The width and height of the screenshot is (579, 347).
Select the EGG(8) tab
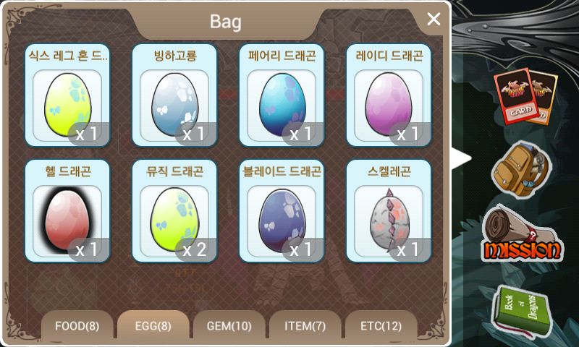153,325
